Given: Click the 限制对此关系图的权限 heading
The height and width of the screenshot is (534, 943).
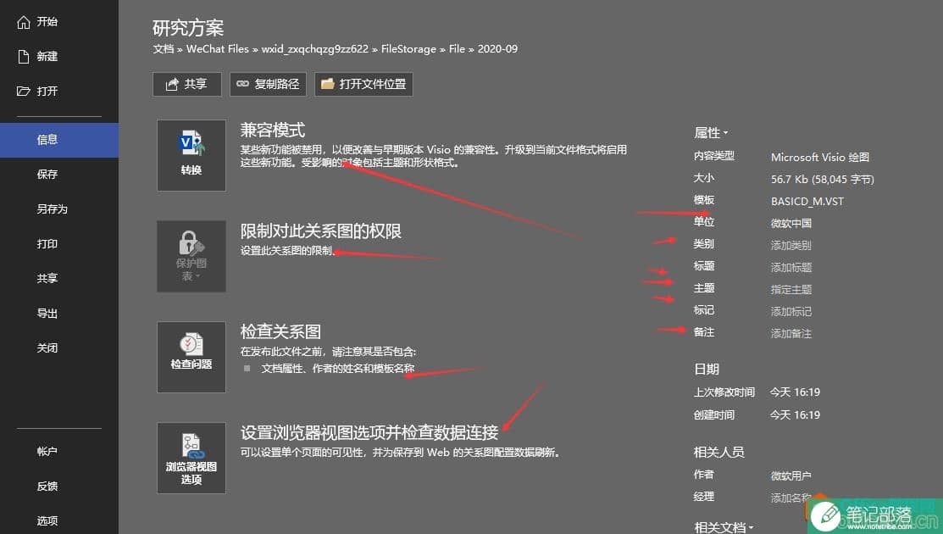Looking at the screenshot, I should (x=320, y=231).
